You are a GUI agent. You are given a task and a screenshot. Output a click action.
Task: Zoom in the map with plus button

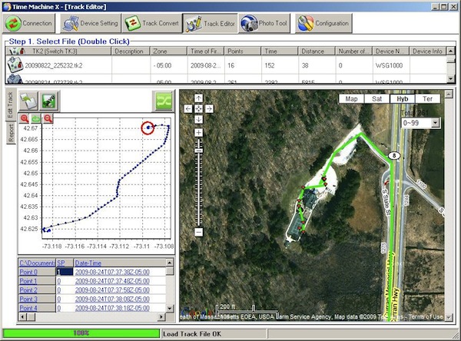(x=199, y=133)
